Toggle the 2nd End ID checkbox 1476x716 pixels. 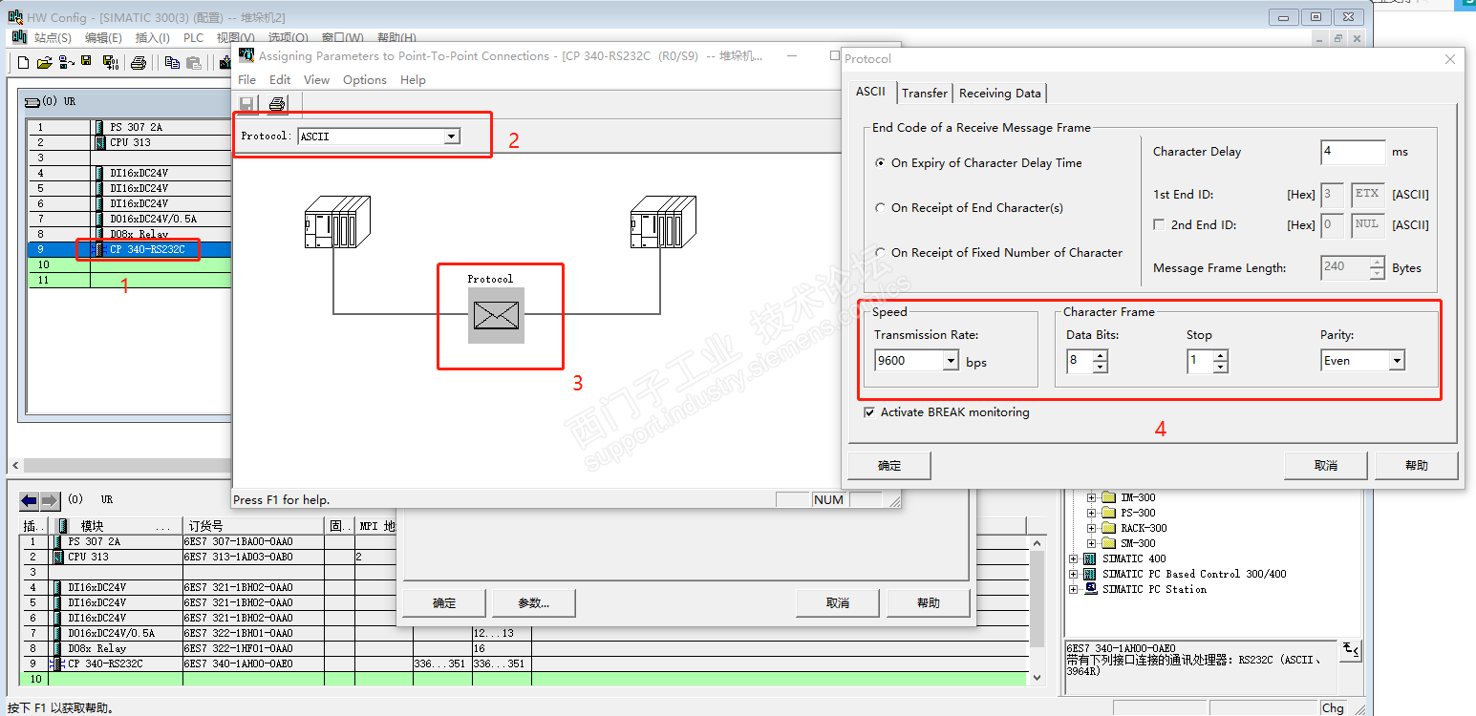[x=1160, y=225]
